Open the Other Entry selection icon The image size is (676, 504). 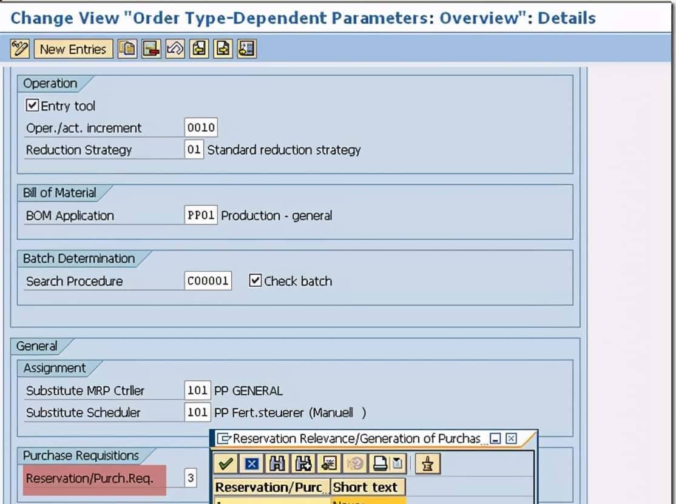tap(247, 49)
